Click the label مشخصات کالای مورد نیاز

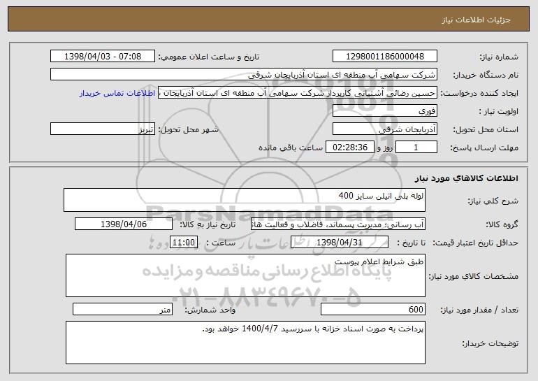474,276
